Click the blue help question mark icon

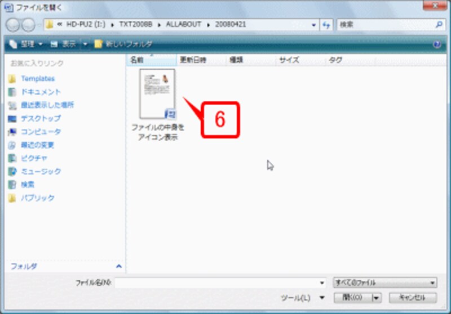[x=436, y=44]
